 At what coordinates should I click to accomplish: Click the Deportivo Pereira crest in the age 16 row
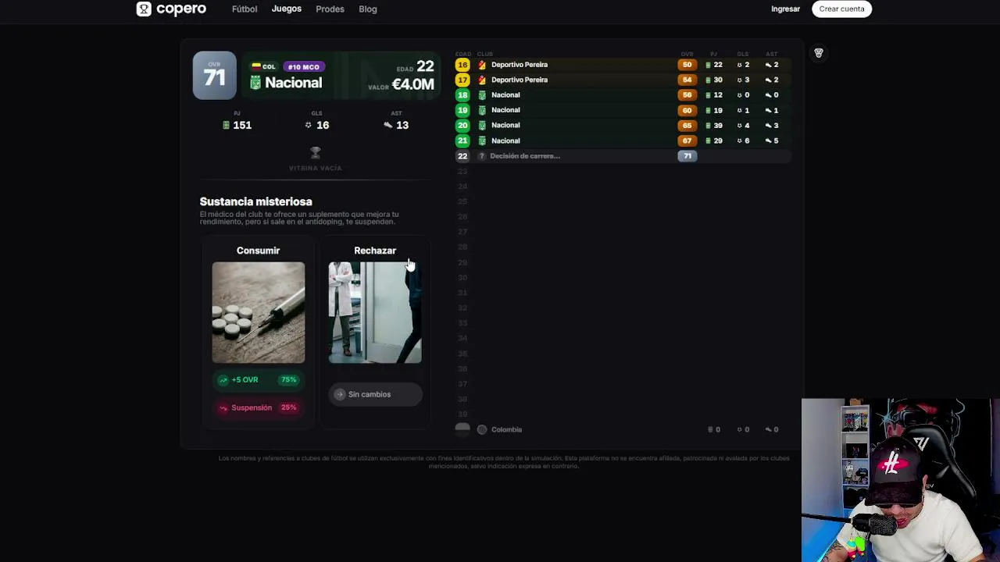[482, 65]
